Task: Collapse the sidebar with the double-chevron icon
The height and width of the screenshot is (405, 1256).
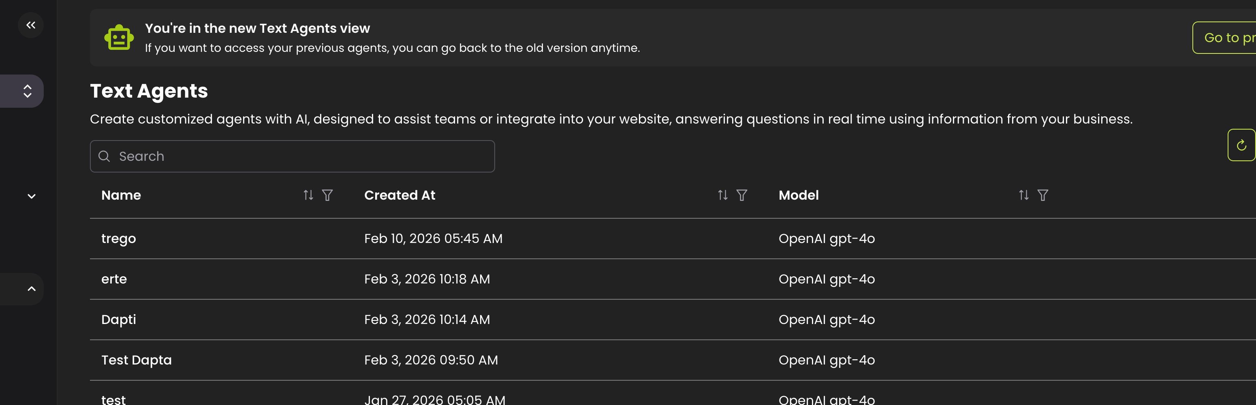Action: tap(31, 24)
